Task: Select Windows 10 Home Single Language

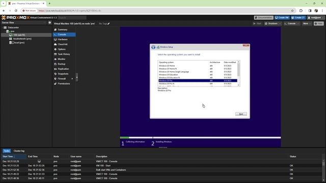Action: 198,72
